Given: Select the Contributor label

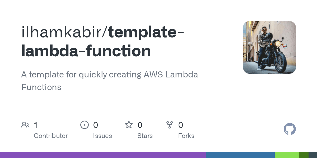Looking at the screenshot, I should coord(51,136).
